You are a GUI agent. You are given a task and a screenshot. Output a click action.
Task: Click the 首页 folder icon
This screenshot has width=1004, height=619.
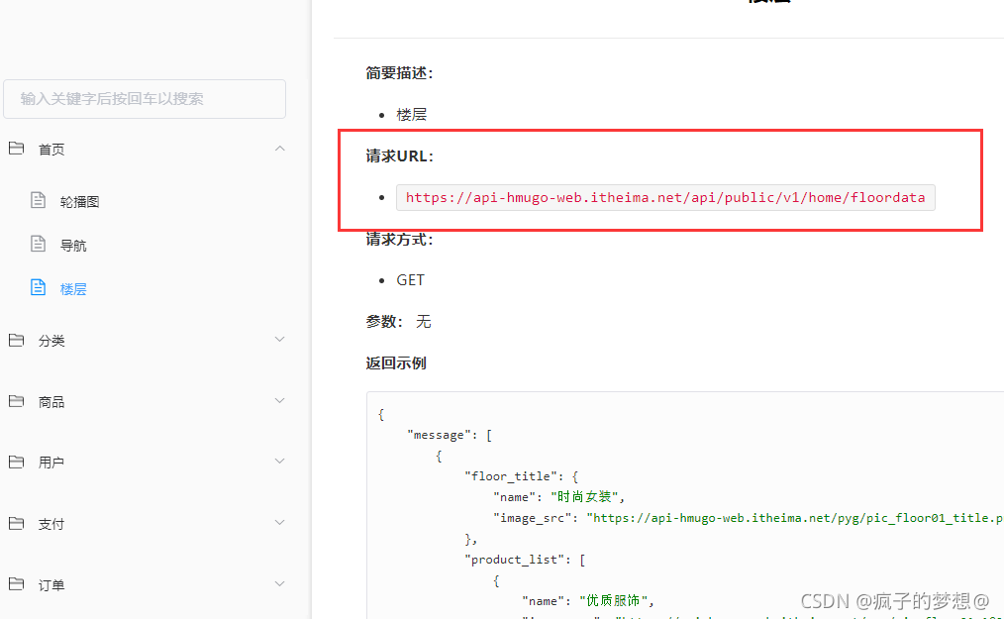pyautogui.click(x=16, y=149)
